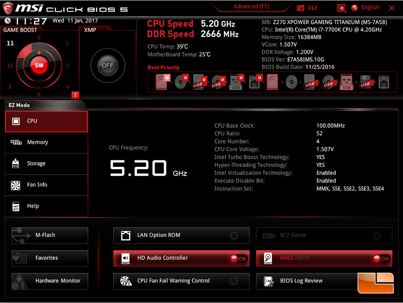Open the Fan Info section
403x303 pixels.
46,185
